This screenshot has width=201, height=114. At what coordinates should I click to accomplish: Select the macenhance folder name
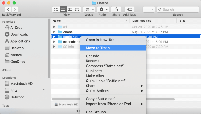point(72,42)
